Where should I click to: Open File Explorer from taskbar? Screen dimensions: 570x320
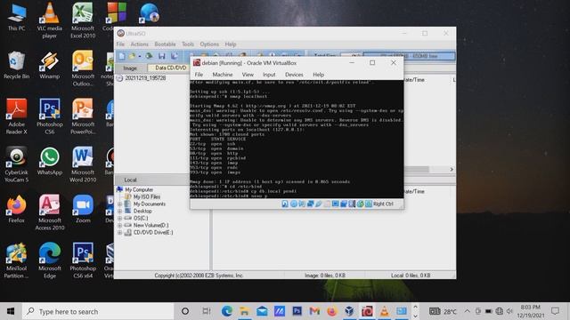pyautogui.click(x=244, y=311)
